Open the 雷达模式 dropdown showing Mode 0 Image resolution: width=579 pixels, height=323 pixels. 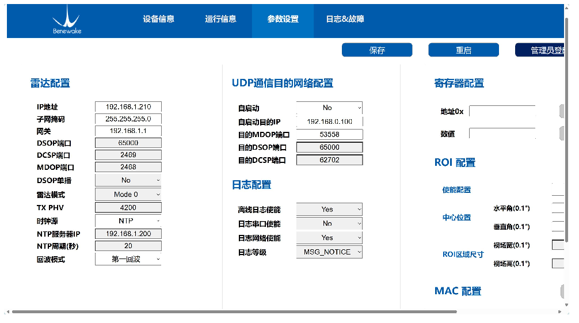[x=128, y=195]
